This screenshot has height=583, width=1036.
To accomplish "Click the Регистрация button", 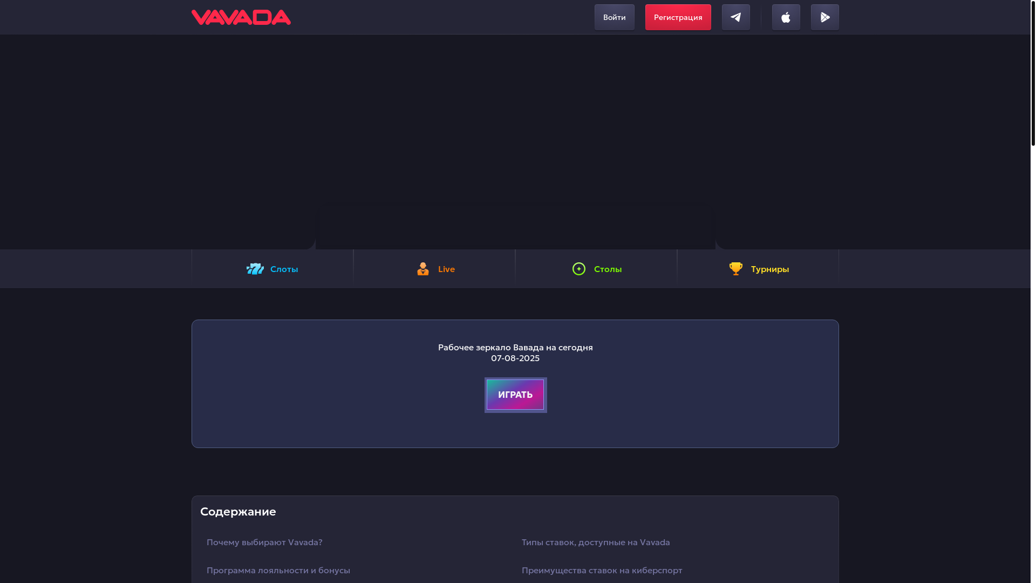I will click(x=678, y=17).
